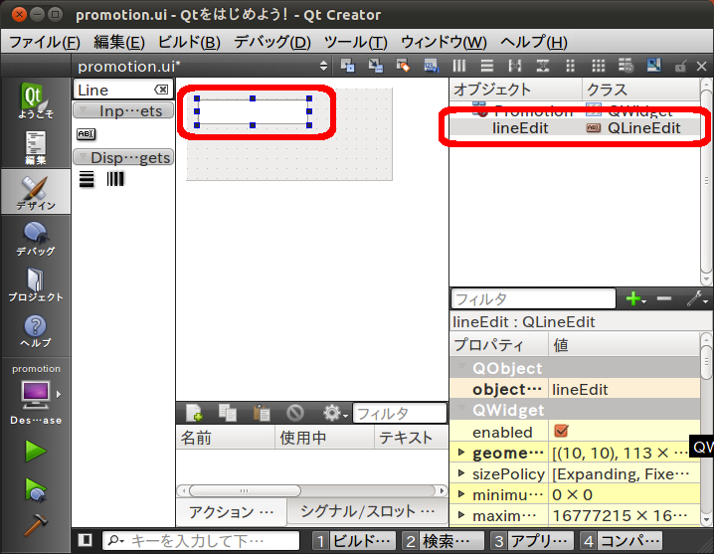Screen dimensions: 714x554
Task: Switch to the Edit (編集) mode
Action: coord(35,148)
